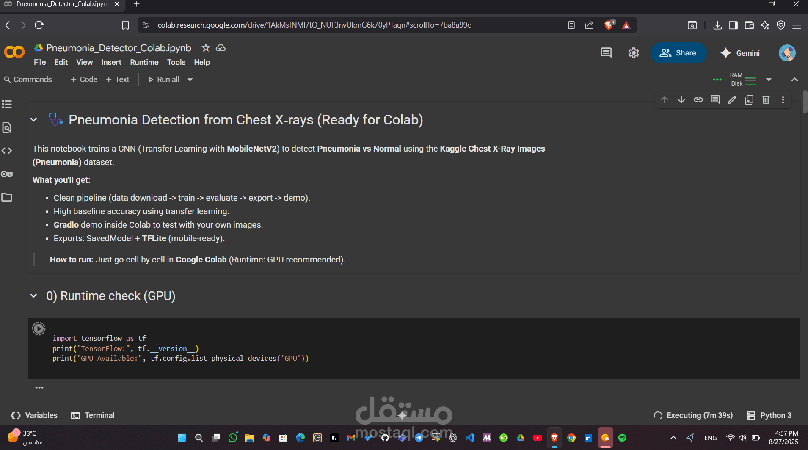Open the code snippets panel
The image size is (808, 450).
click(x=7, y=151)
